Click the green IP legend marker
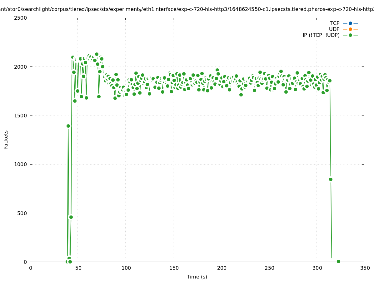Screen dimensions: 374x281 tap(350, 35)
